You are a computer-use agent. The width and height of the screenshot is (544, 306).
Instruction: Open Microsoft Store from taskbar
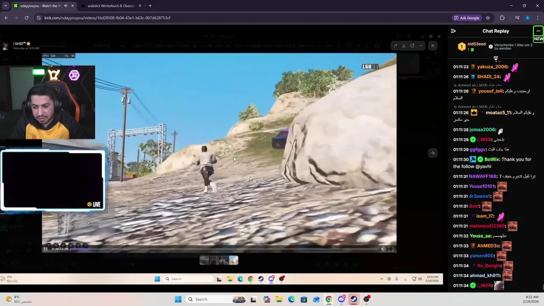tap(304, 299)
